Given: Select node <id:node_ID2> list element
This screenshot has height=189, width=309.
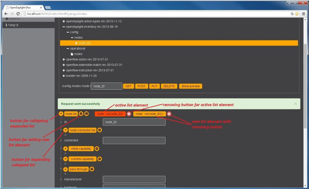Looking at the screenshot, I should click(x=150, y=114).
